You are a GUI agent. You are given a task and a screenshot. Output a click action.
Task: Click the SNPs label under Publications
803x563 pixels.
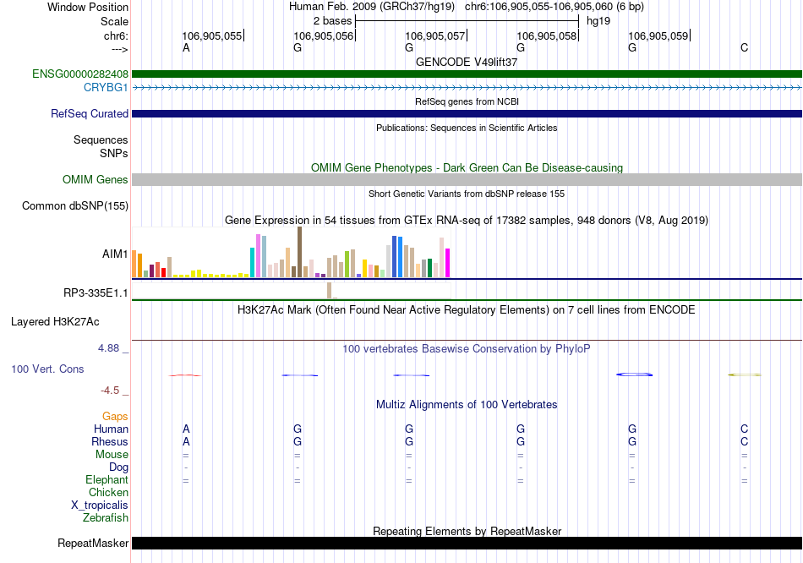[x=114, y=153]
